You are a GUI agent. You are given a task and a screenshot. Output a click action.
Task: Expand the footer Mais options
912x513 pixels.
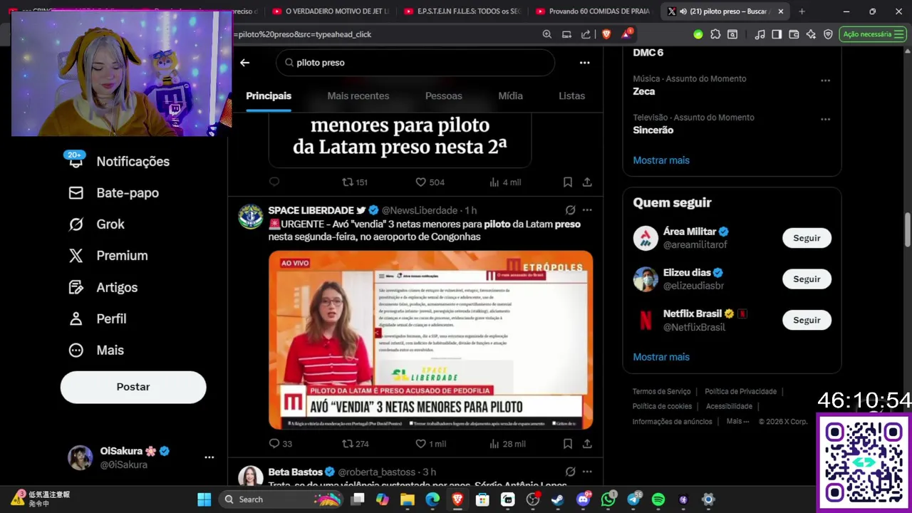737,421
